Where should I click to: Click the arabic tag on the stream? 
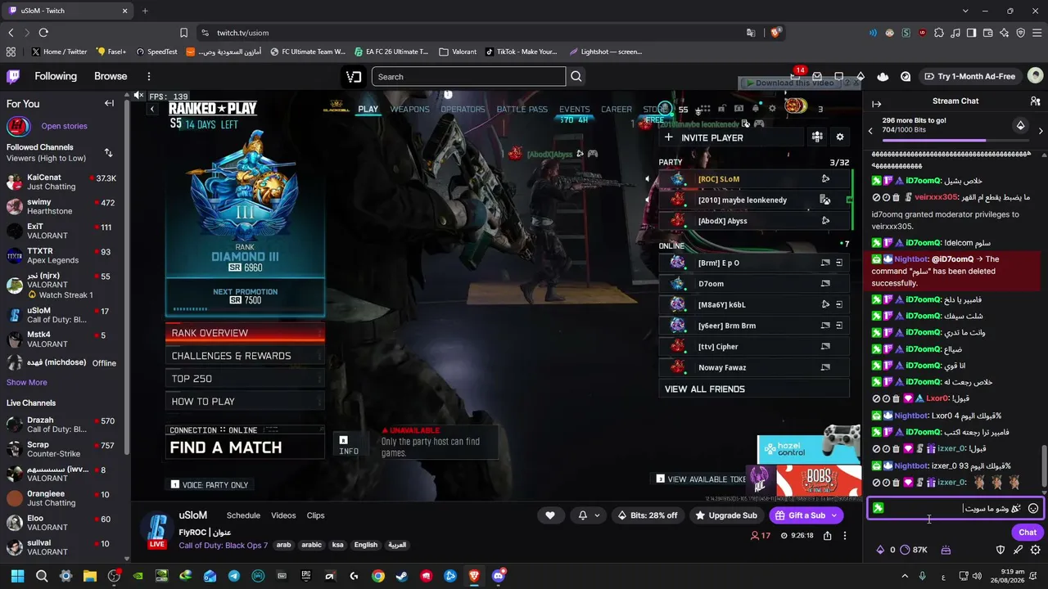tap(312, 545)
